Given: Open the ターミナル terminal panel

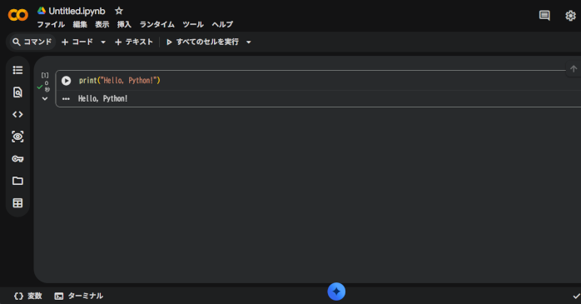Looking at the screenshot, I should tap(79, 296).
